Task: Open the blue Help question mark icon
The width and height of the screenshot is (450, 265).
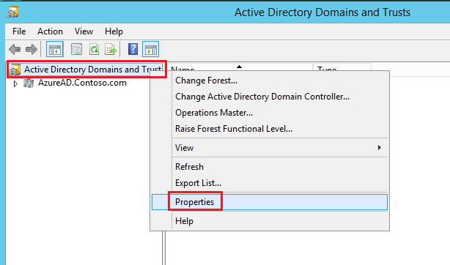Action: tap(133, 49)
